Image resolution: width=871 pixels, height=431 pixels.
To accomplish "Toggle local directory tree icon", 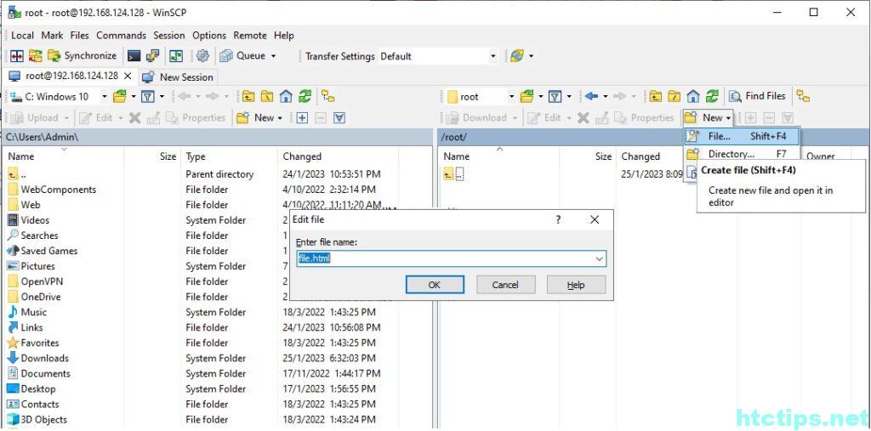I will coord(328,97).
